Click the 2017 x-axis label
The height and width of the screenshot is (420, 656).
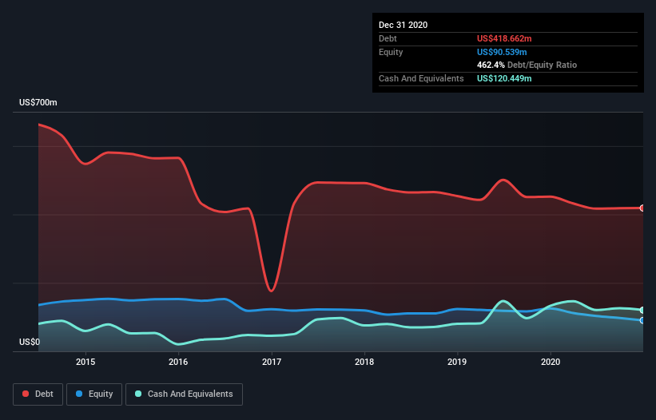[272, 362]
